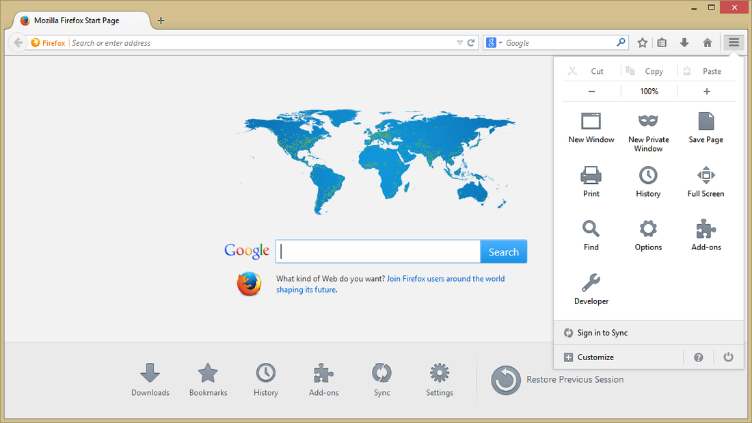Open the hamburger menu button
The image size is (752, 423).
pos(734,42)
